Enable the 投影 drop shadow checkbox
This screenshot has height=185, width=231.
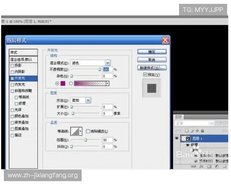(12, 66)
